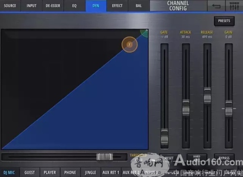Select the PHONE channel
This screenshot has width=243, height=177.
pos(70,173)
